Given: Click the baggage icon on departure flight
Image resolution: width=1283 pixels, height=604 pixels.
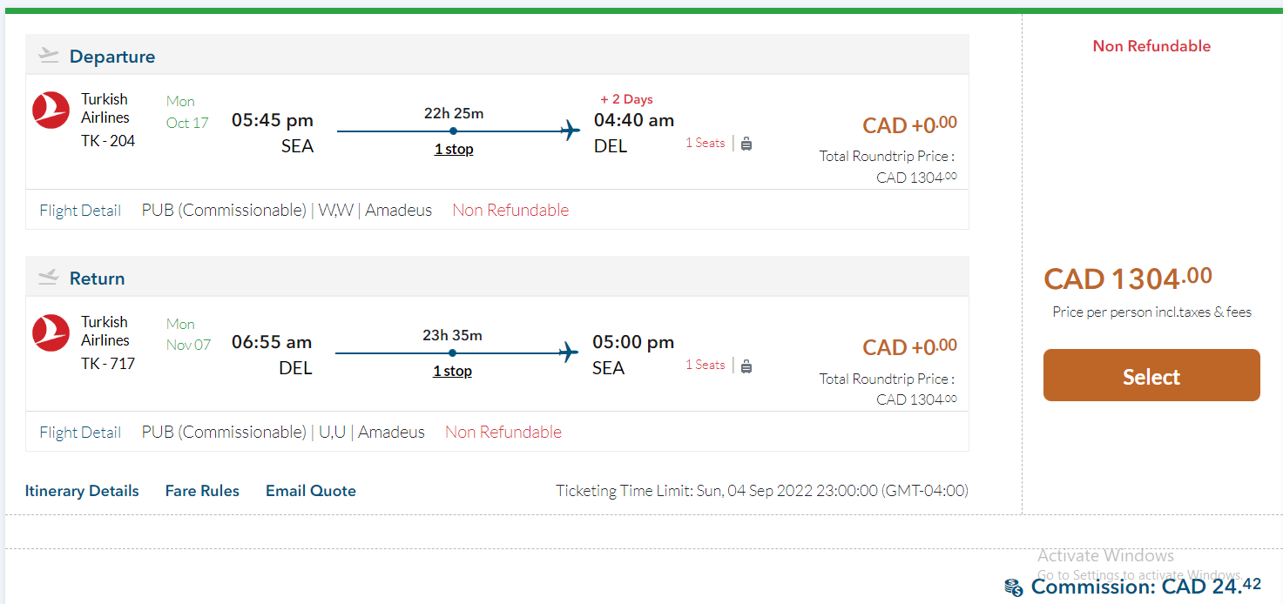Looking at the screenshot, I should tap(746, 144).
